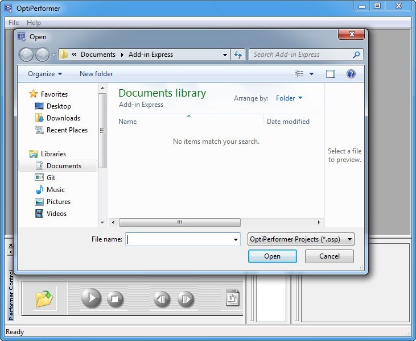Image resolution: width=416 pixels, height=341 pixels.
Task: Step forward with the next frame button
Action: (186, 299)
